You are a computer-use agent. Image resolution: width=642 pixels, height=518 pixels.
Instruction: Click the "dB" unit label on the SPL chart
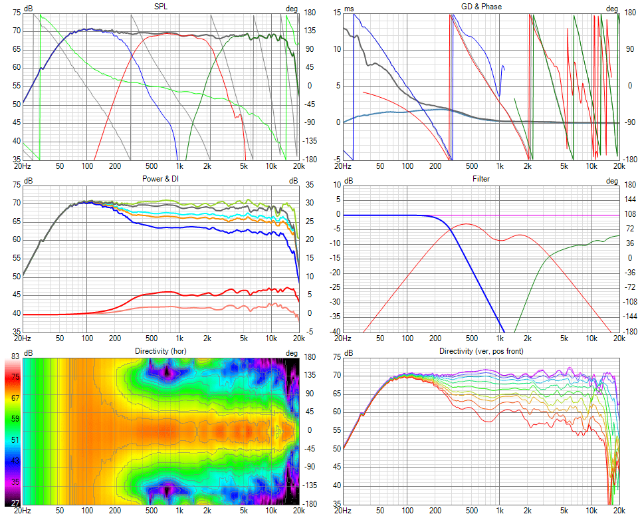tap(29, 9)
